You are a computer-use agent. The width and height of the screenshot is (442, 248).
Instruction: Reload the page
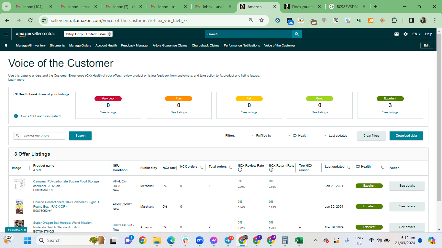point(30,20)
